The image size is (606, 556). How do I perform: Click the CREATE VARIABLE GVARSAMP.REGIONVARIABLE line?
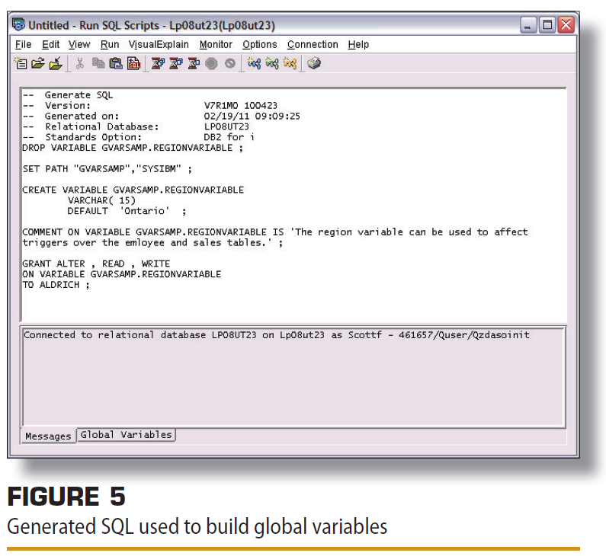pos(133,190)
